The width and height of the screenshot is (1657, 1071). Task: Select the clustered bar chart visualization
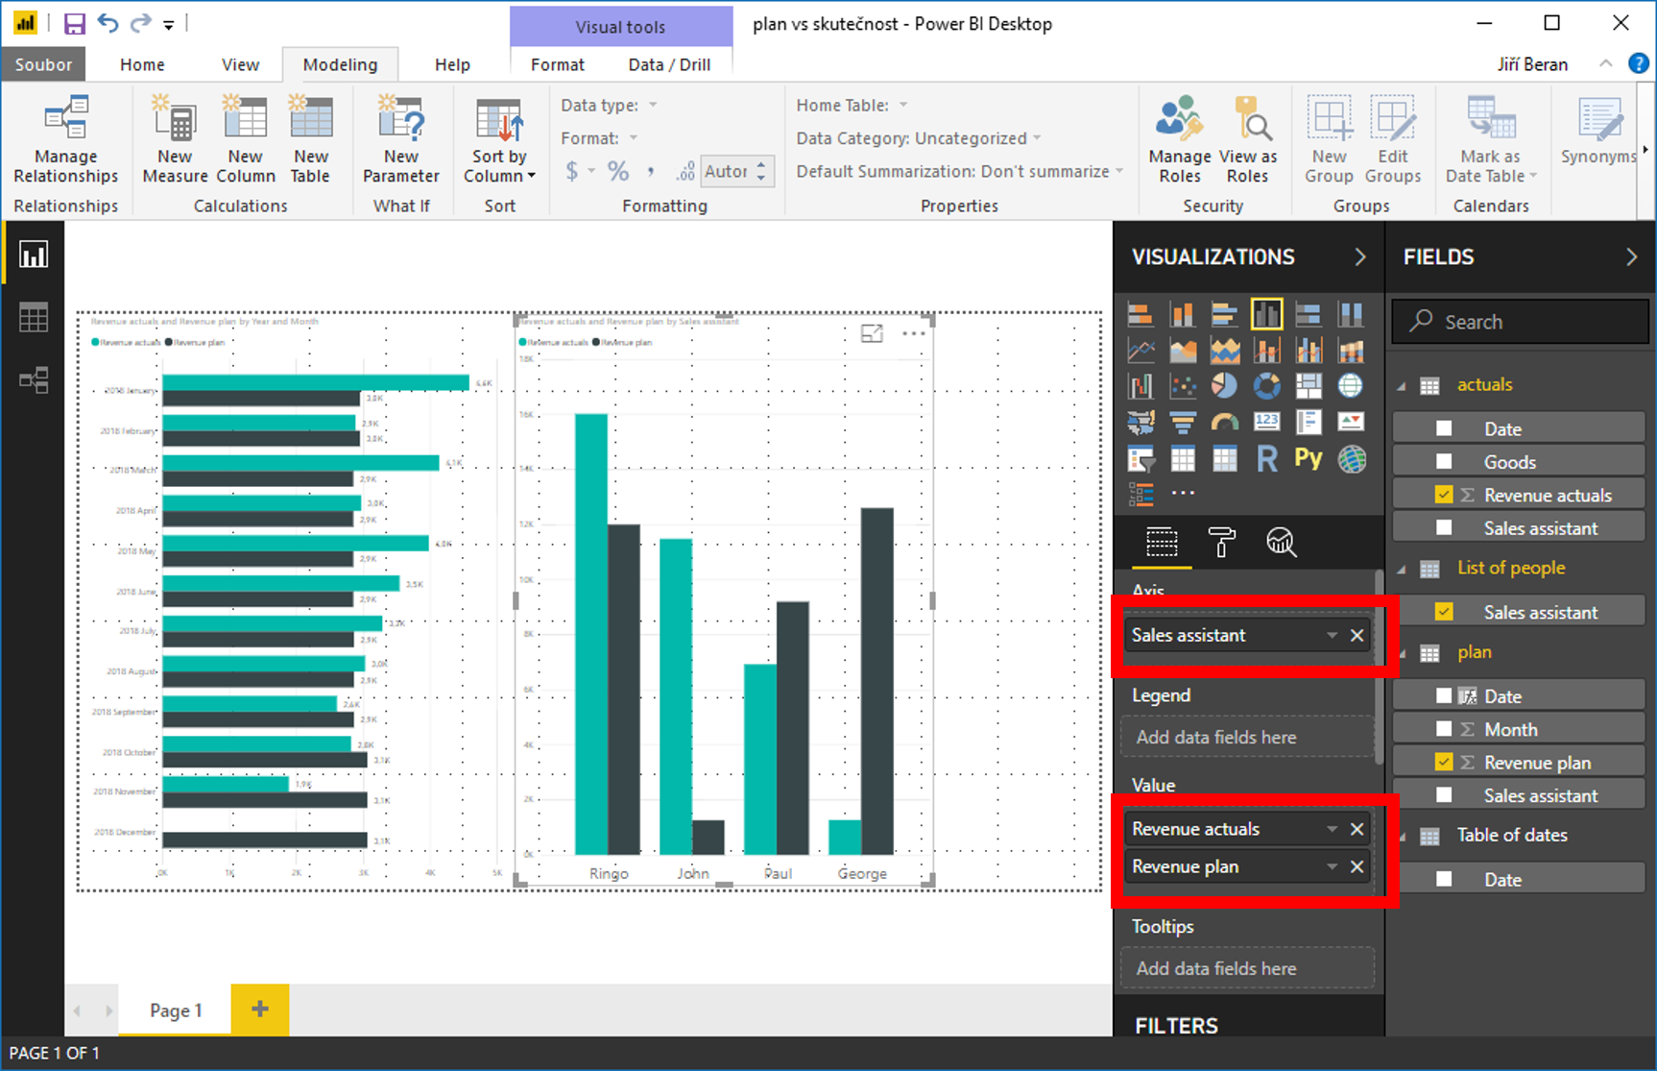1224,314
